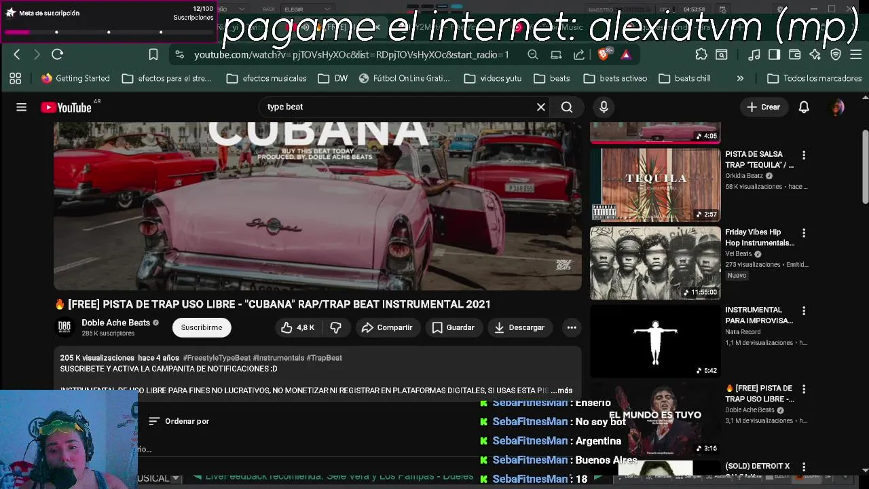
Task: Click the share icon in the address bar
Action: click(579, 54)
